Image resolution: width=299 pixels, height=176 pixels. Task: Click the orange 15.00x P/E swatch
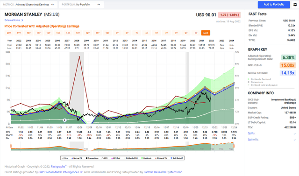(x=288, y=65)
